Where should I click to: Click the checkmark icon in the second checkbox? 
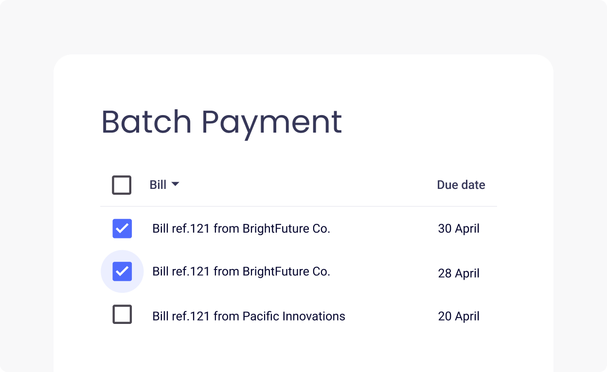click(x=122, y=271)
